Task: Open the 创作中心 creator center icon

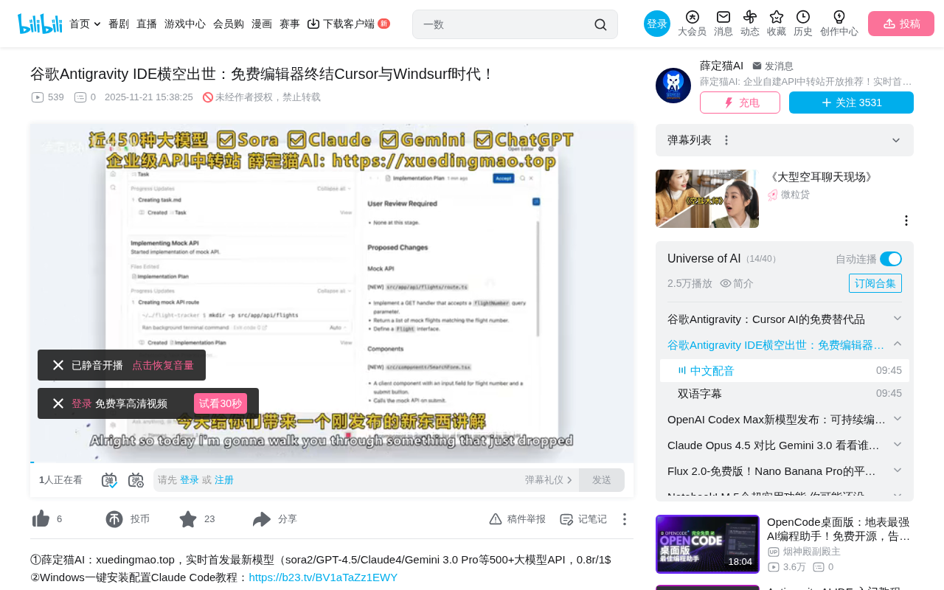Action: click(x=839, y=17)
